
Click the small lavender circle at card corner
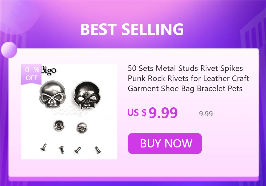(x=9, y=50)
